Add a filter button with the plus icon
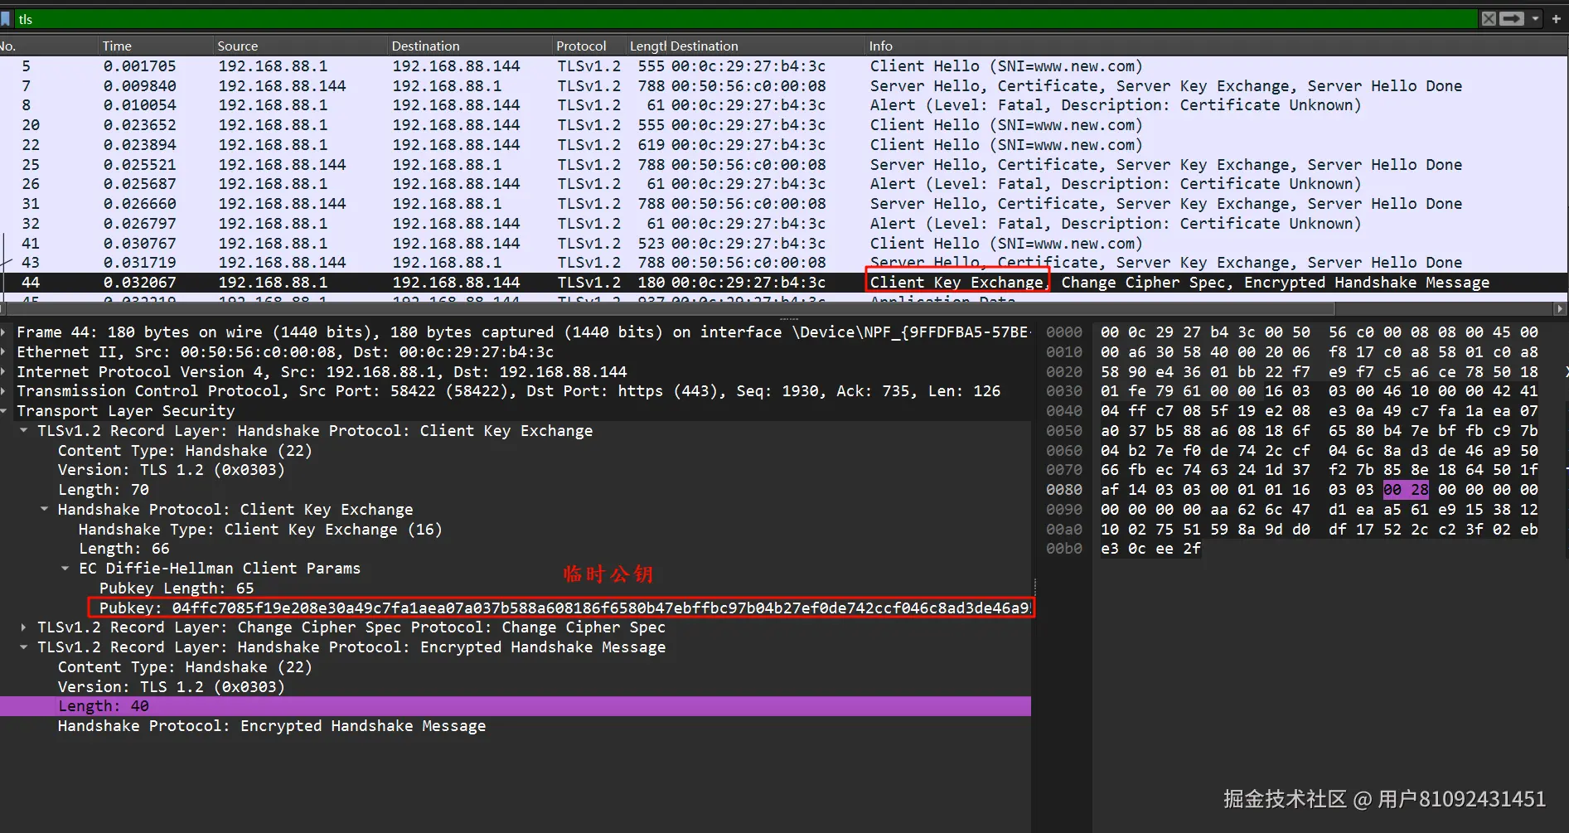 1557,18
